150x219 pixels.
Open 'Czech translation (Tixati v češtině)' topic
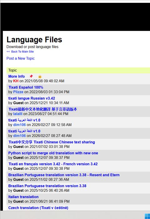pos(38,208)
